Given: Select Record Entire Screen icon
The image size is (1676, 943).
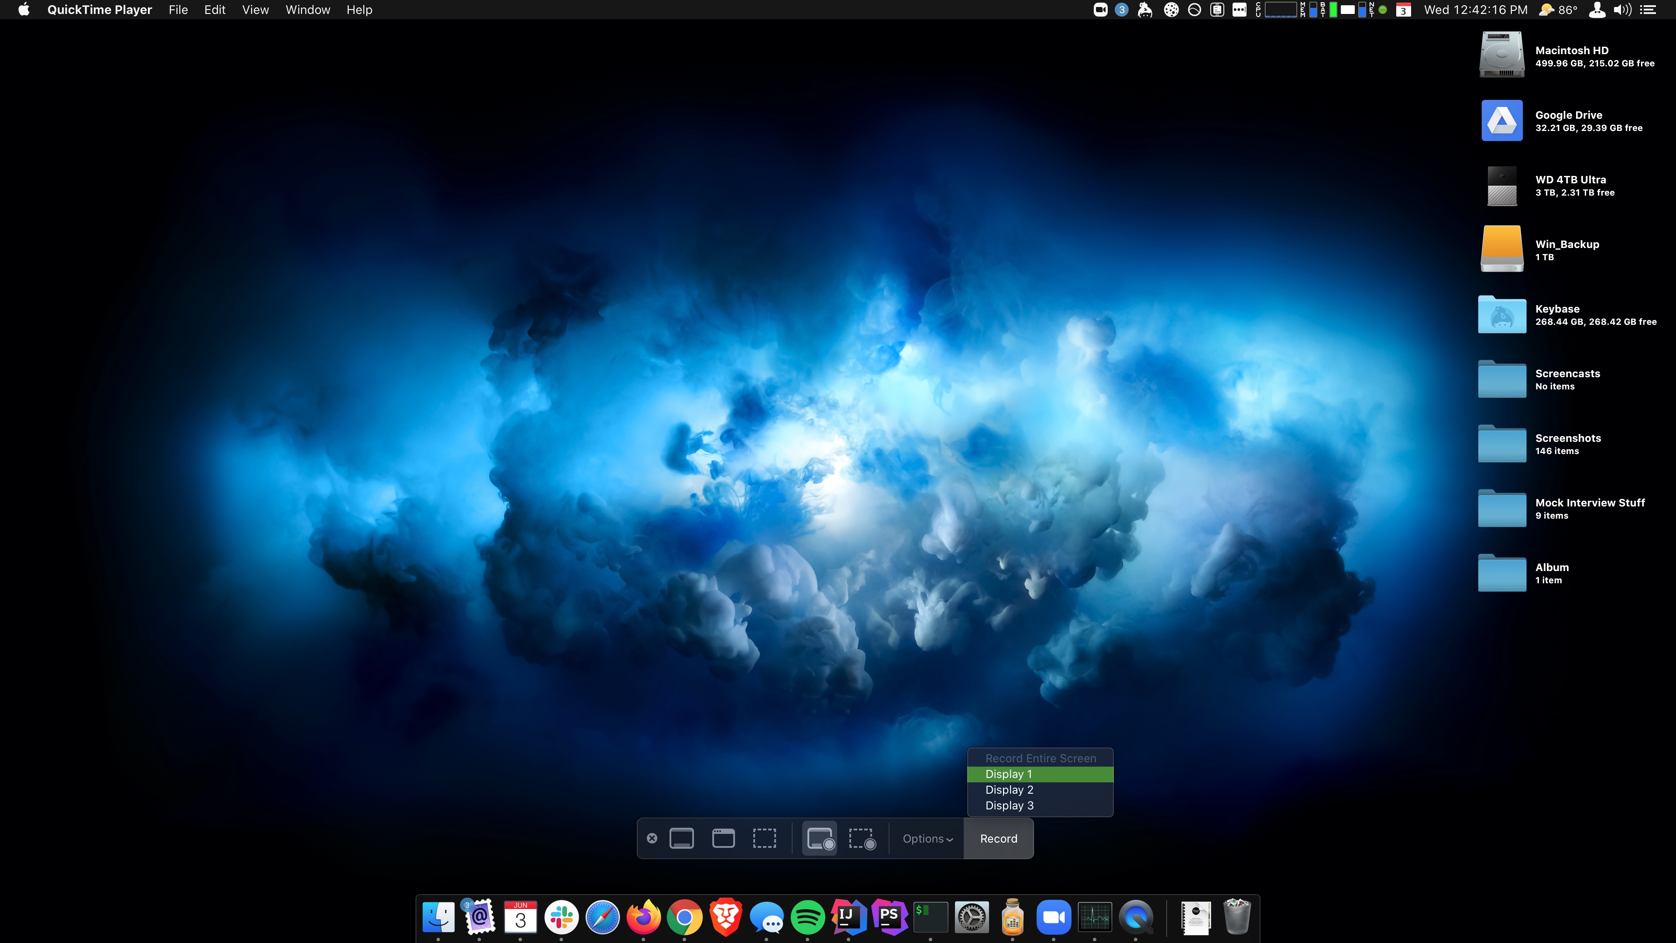Looking at the screenshot, I should (x=820, y=838).
